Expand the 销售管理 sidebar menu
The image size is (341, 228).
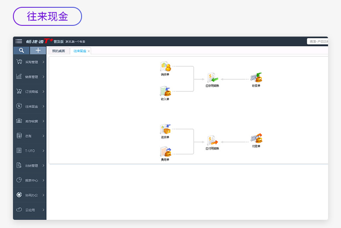30,77
